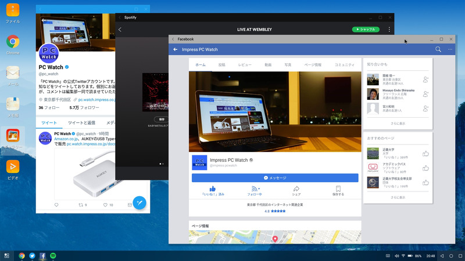Click the retweet icon under the AUKEY tweet
The image size is (465, 261).
tap(81, 205)
